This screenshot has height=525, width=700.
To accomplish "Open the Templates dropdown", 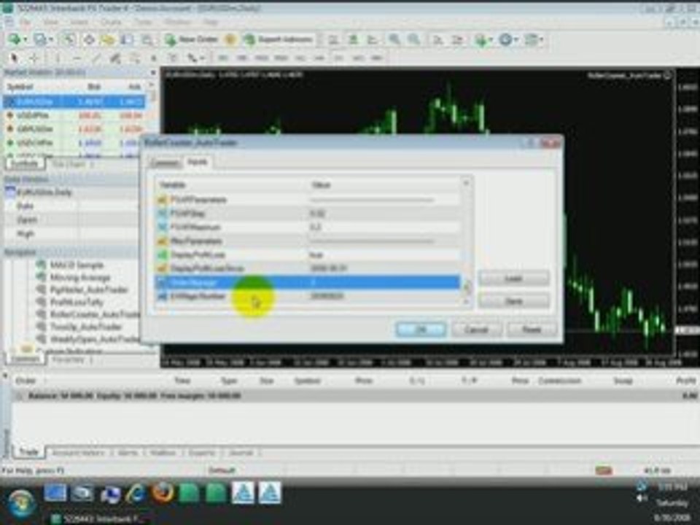I will [x=534, y=39].
